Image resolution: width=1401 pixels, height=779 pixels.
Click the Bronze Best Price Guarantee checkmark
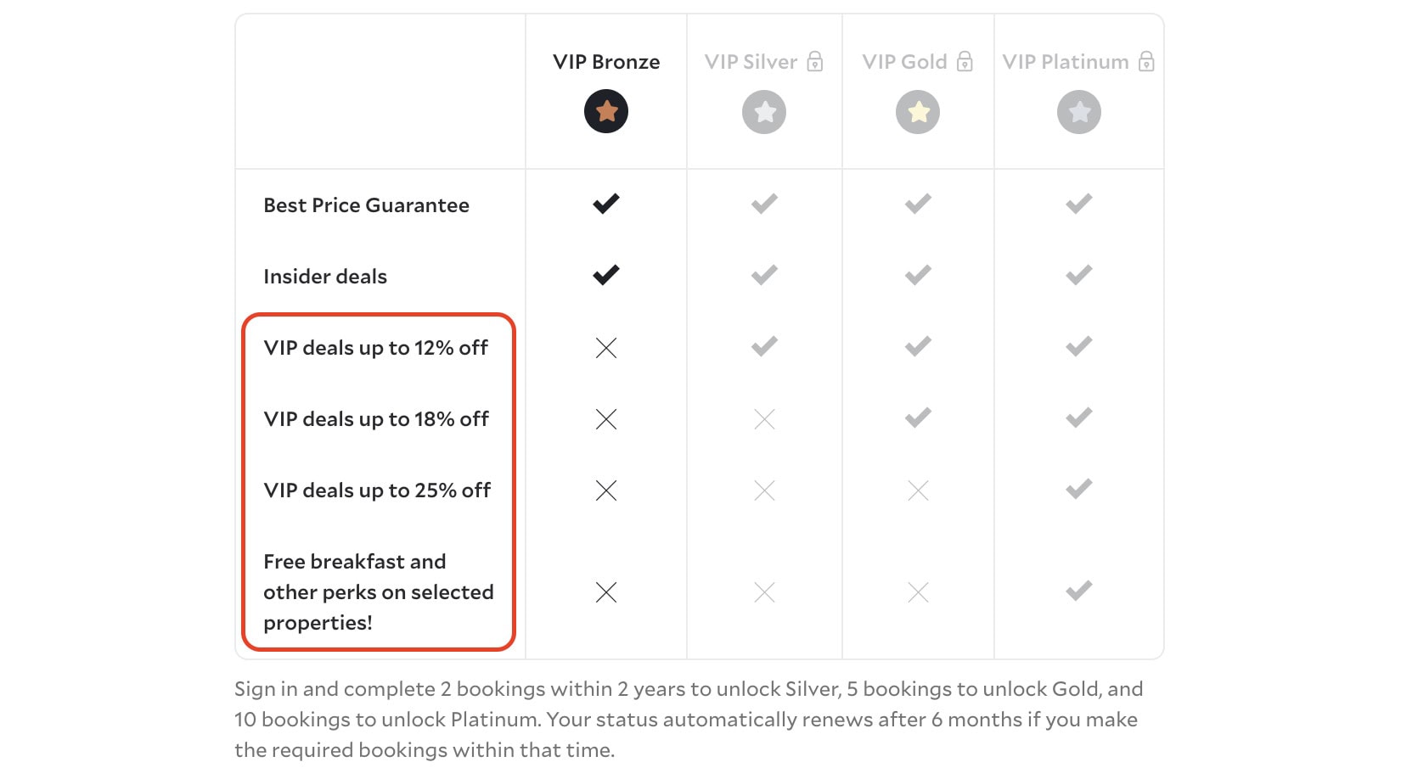(x=606, y=204)
